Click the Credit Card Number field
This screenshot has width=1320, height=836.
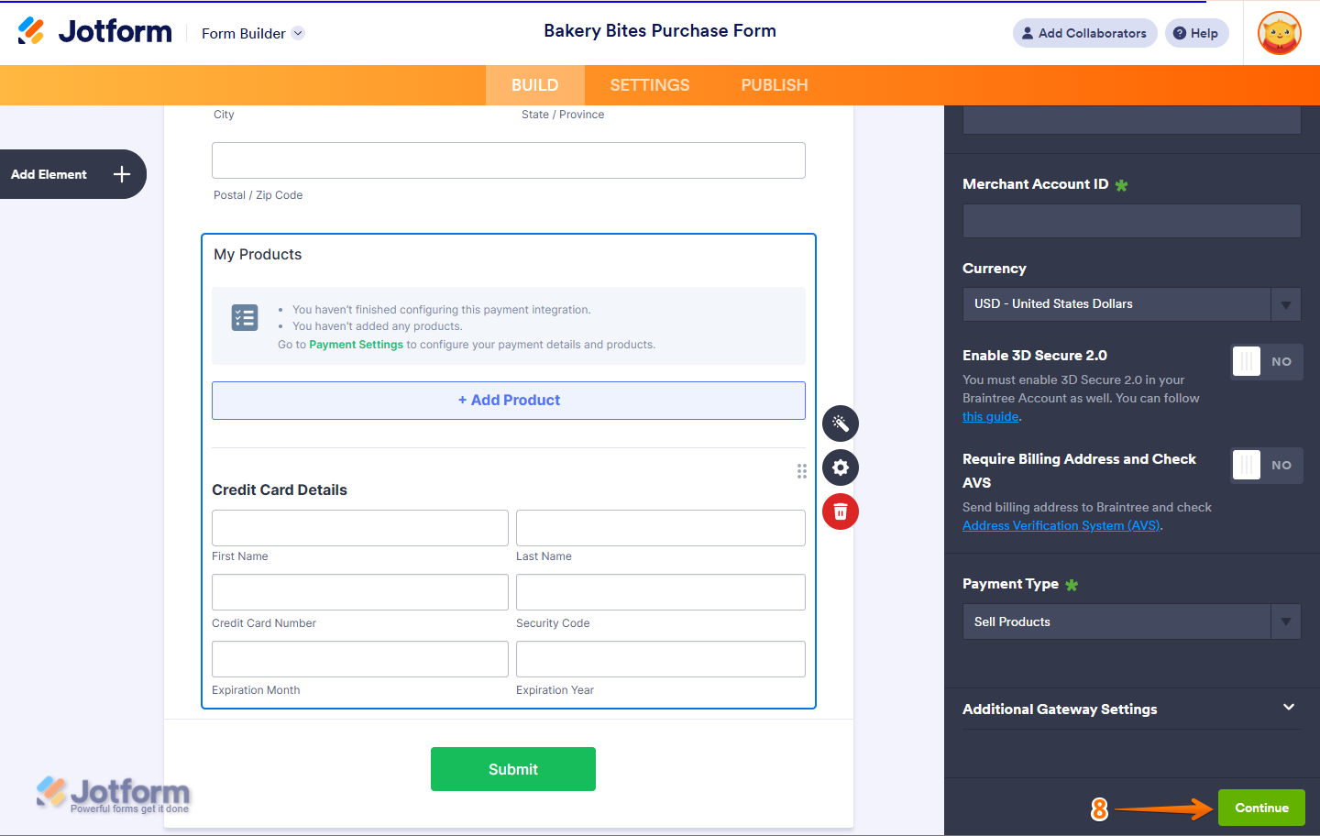(x=360, y=592)
